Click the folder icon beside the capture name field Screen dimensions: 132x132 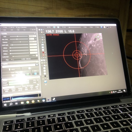[x=37, y=65]
